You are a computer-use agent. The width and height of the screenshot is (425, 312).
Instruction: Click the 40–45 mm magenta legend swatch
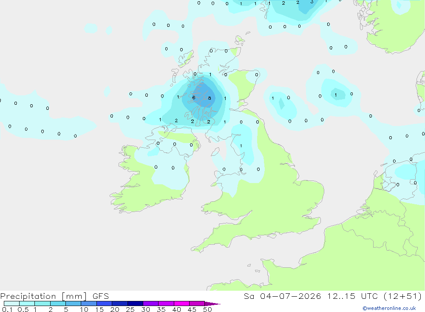click(x=181, y=303)
